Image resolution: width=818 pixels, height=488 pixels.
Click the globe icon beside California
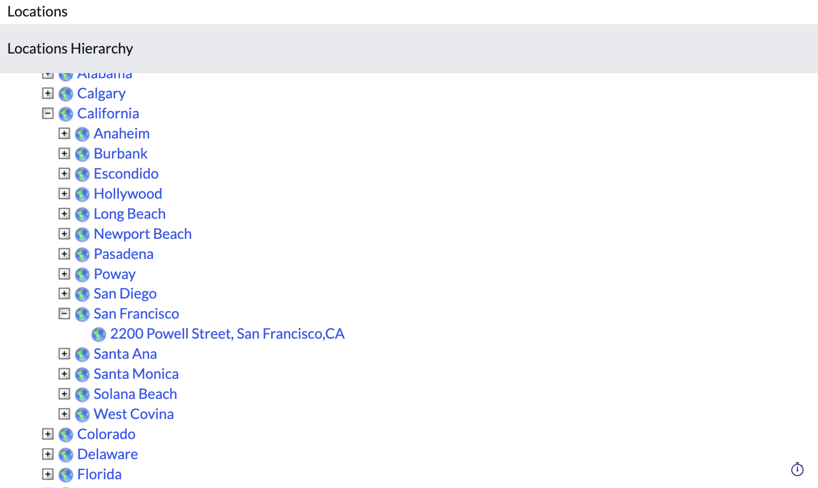(x=66, y=114)
